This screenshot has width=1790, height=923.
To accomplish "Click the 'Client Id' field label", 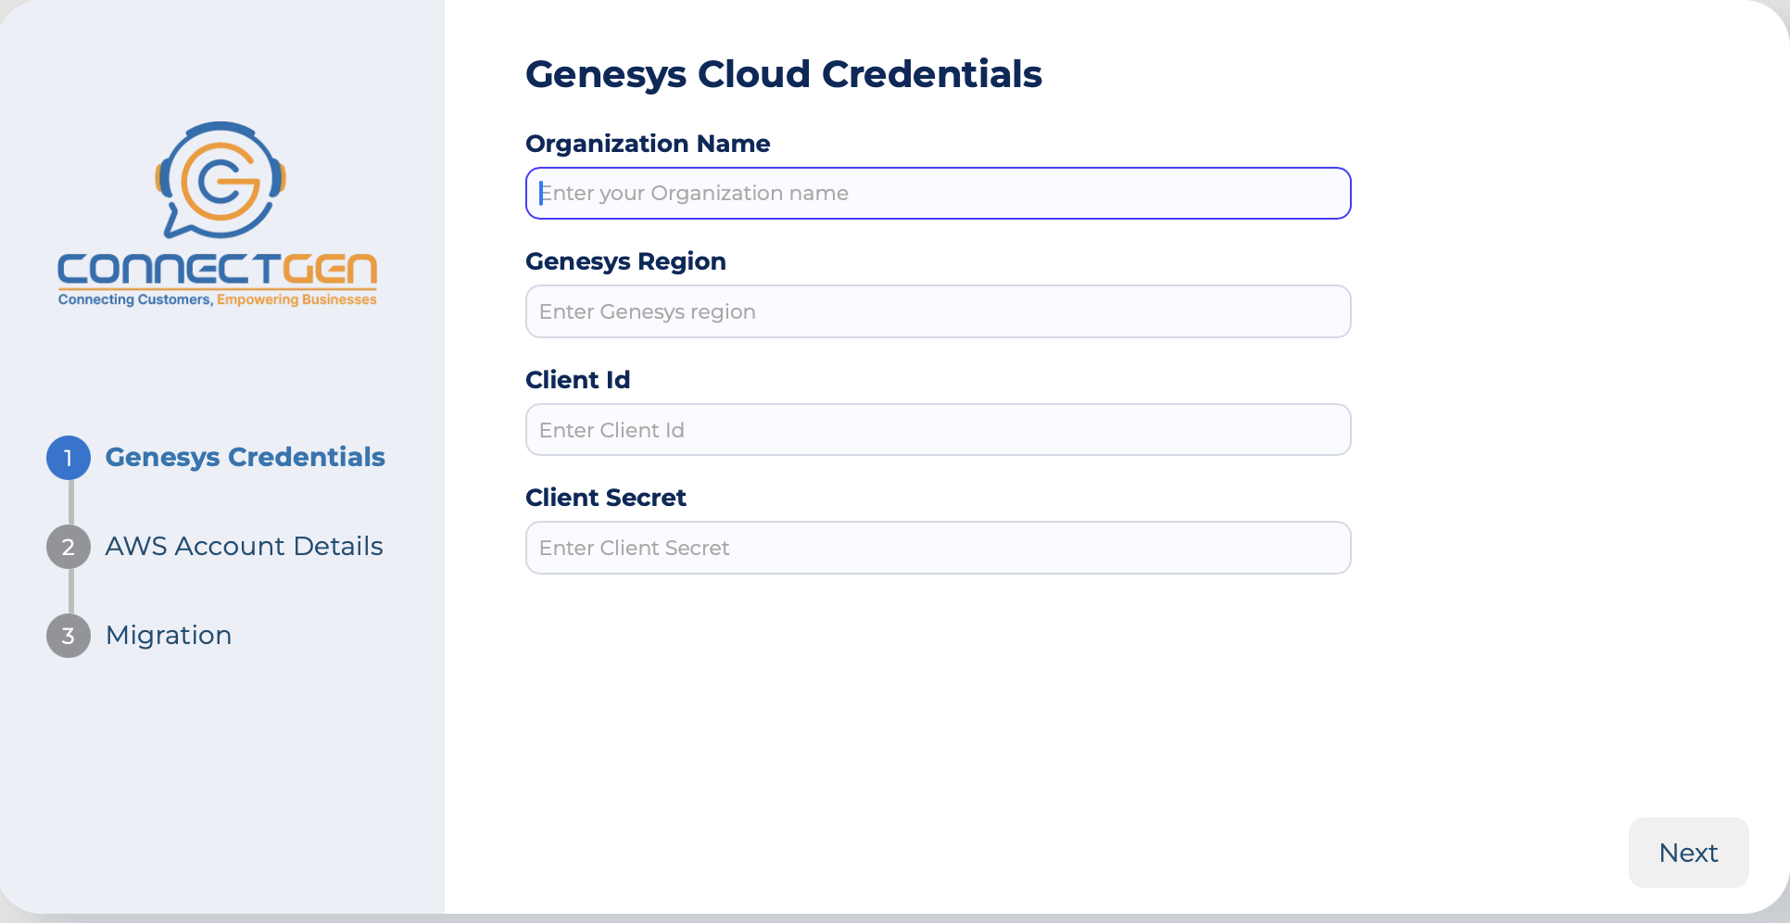I will pyautogui.click(x=577, y=380).
